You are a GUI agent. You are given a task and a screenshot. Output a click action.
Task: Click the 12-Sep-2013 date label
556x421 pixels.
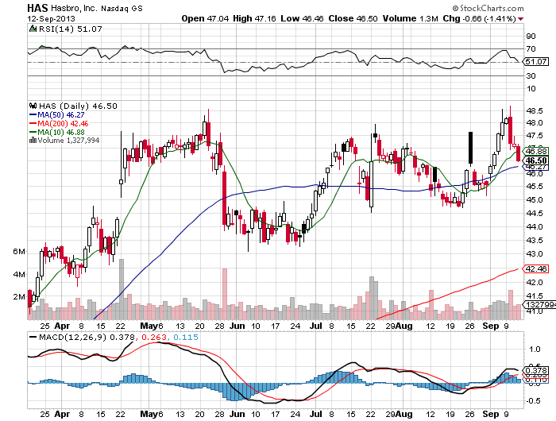click(52, 19)
